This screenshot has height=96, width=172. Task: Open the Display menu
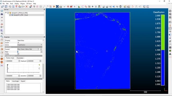17,3
